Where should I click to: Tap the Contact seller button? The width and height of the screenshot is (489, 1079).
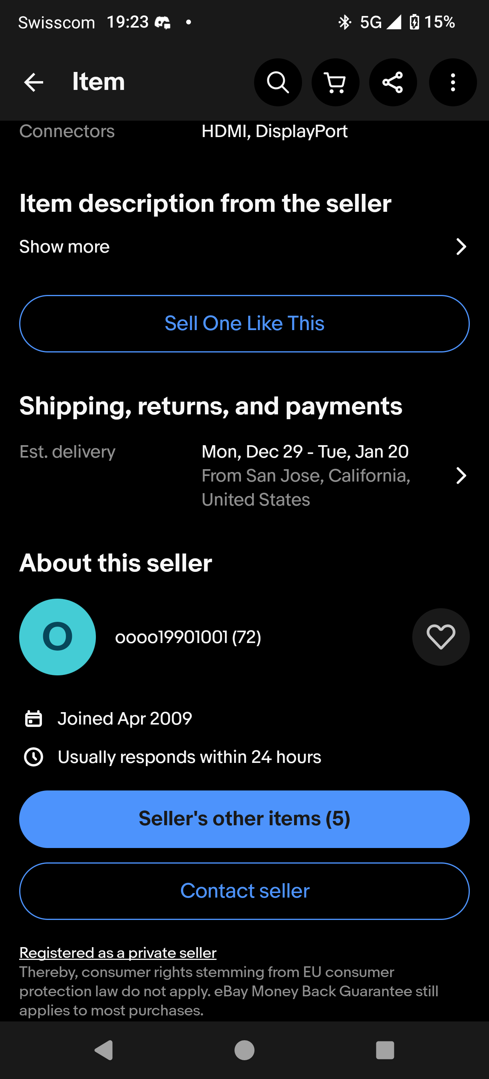(x=245, y=891)
